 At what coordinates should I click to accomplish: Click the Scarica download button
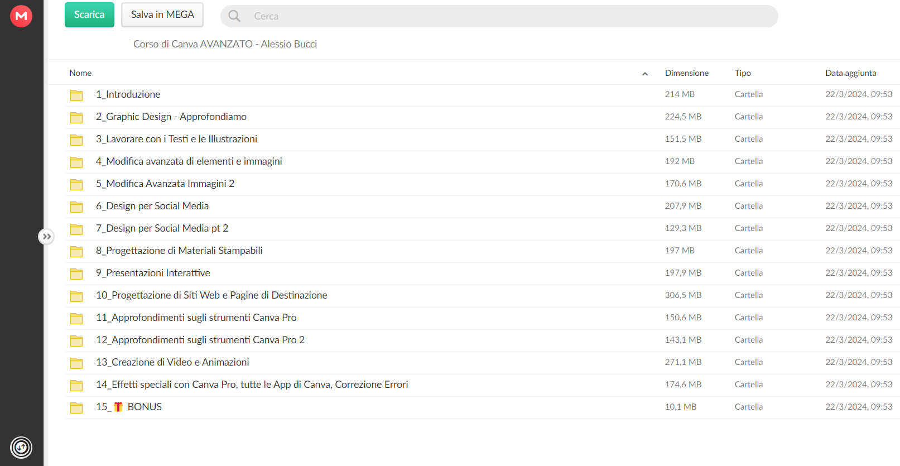click(89, 15)
